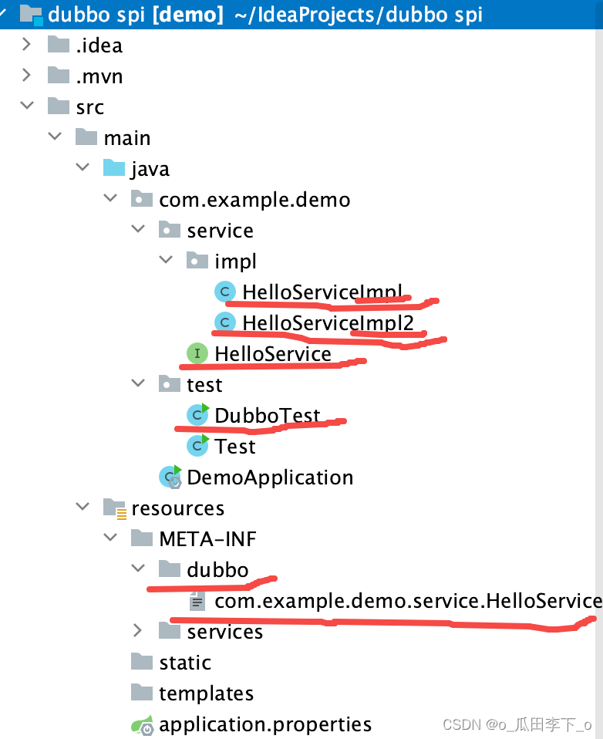This screenshot has width=603, height=739.
Task: Select the templates folder label
Action: pos(207,693)
